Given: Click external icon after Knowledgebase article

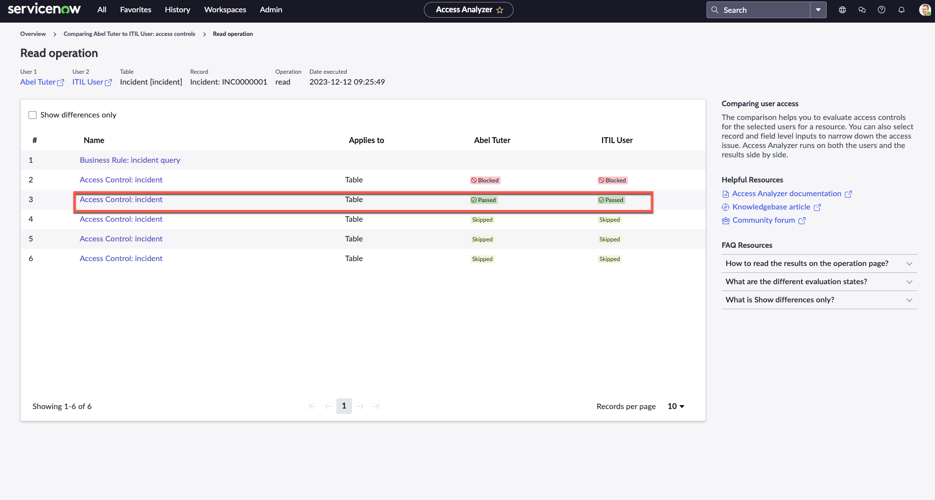Looking at the screenshot, I should (817, 207).
